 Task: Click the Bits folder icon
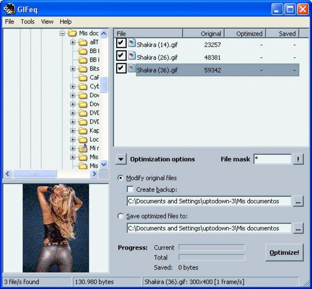[83, 69]
